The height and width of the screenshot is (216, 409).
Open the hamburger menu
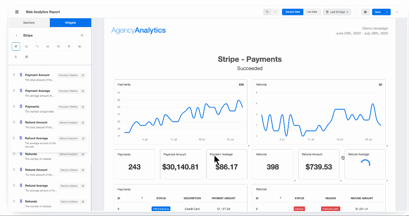coord(17,12)
